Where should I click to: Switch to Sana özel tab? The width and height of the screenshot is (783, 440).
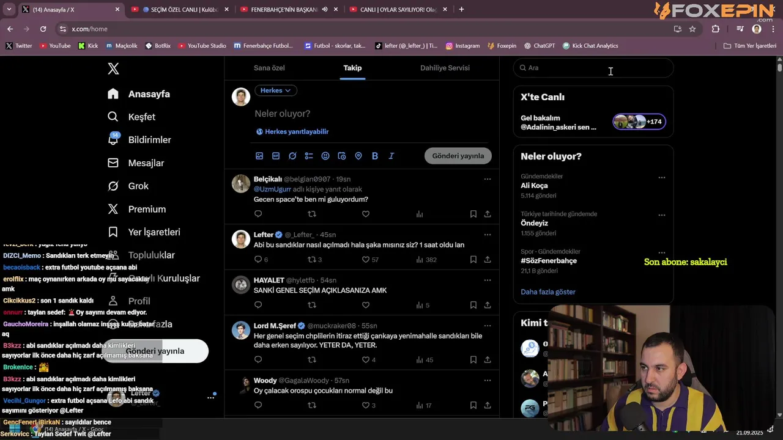pyautogui.click(x=269, y=68)
